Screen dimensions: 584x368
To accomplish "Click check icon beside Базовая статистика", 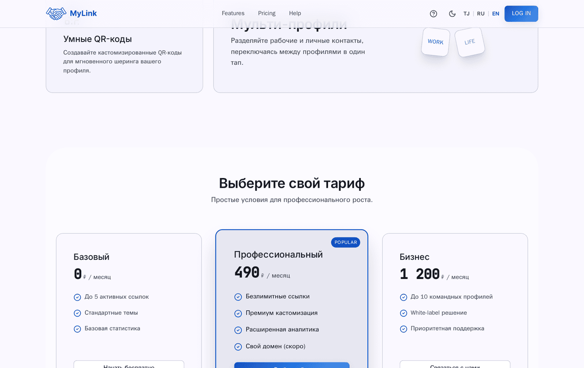I will (x=78, y=329).
